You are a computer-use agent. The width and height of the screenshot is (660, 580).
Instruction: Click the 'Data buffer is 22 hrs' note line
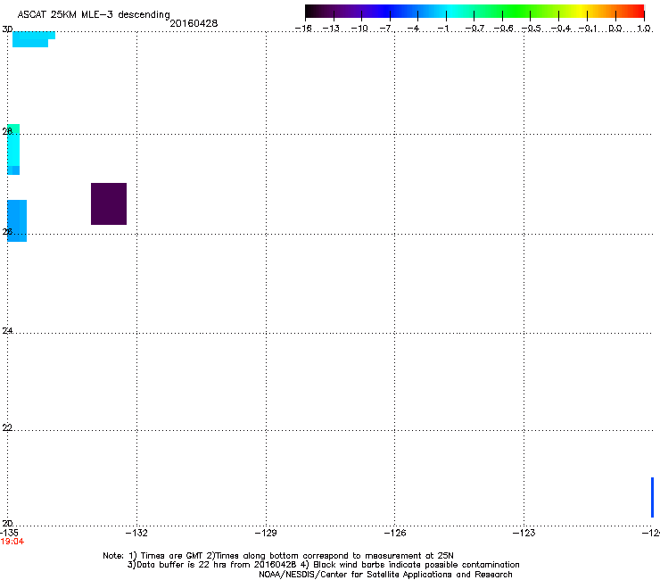pyautogui.click(x=323, y=565)
